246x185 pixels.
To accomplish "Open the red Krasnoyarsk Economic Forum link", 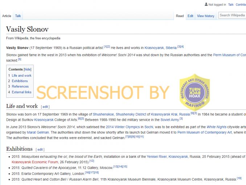I will coord(35,162).
